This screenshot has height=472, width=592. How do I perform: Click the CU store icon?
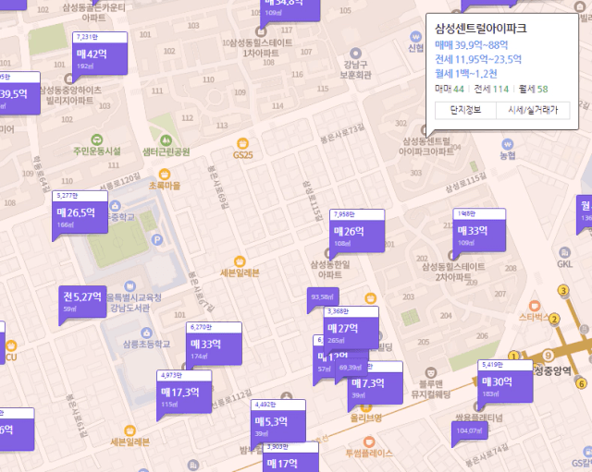(x=11, y=345)
